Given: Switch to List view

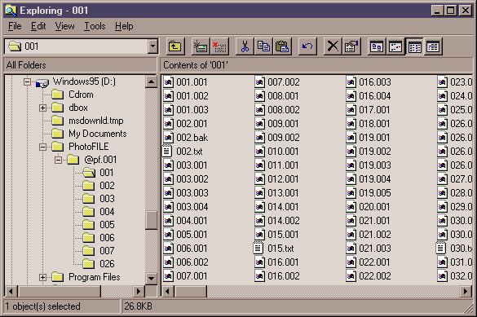Looking at the screenshot, I should point(414,46).
